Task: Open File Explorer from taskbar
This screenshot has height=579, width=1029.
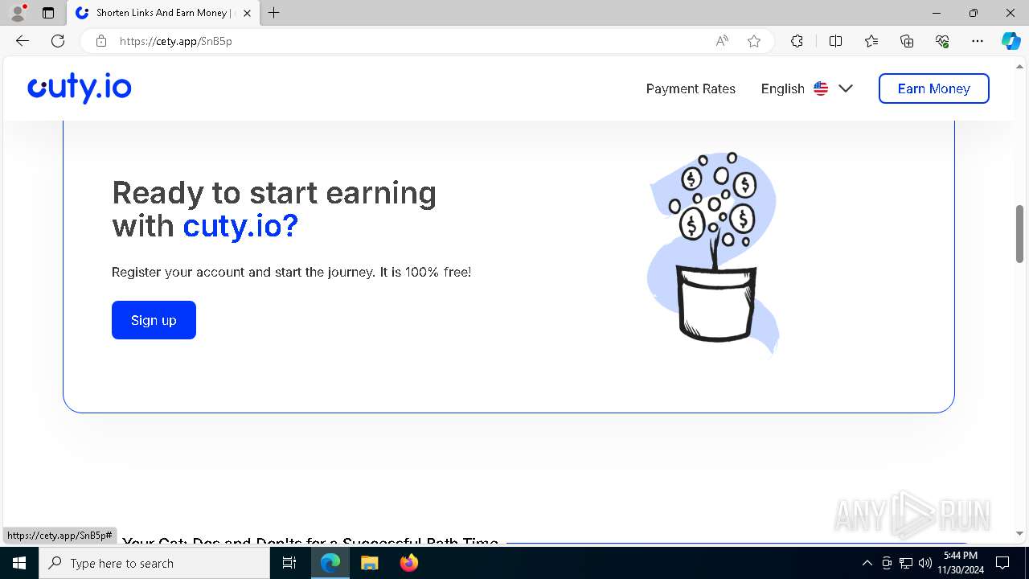Action: point(369,563)
